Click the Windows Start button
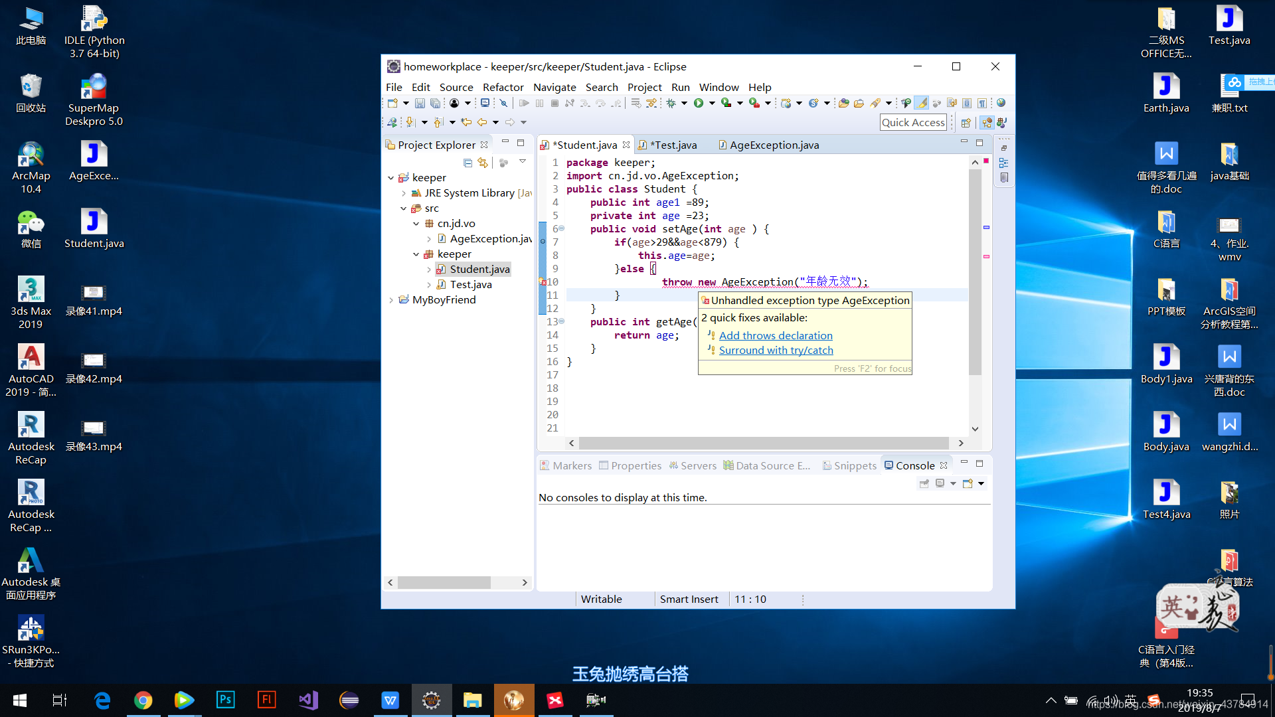Image resolution: width=1275 pixels, height=717 pixels. pyautogui.click(x=20, y=700)
